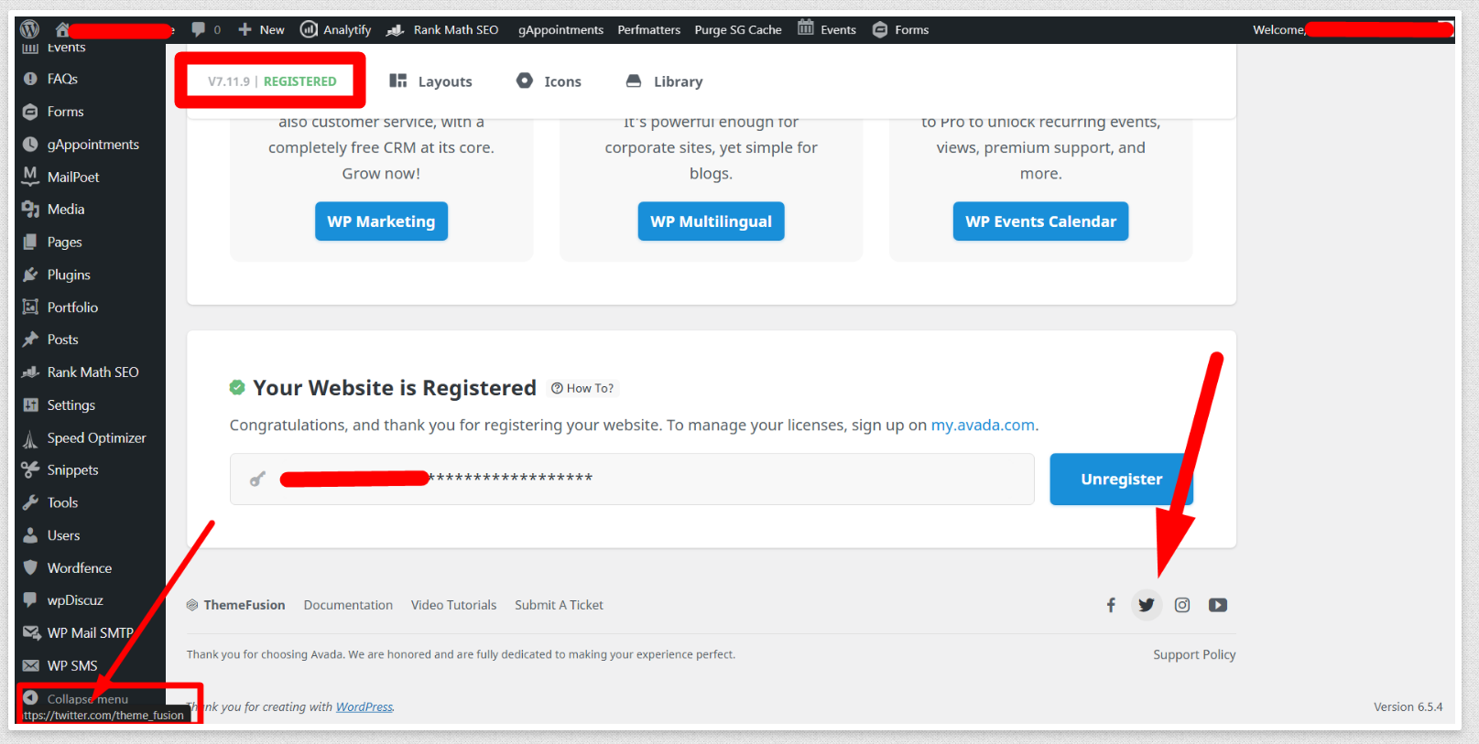
Task: Open the Video Tutorials link
Action: pos(453,605)
